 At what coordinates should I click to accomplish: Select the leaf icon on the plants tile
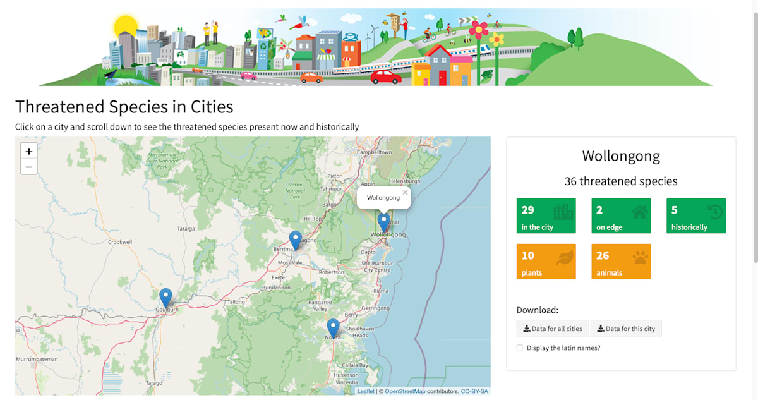564,257
